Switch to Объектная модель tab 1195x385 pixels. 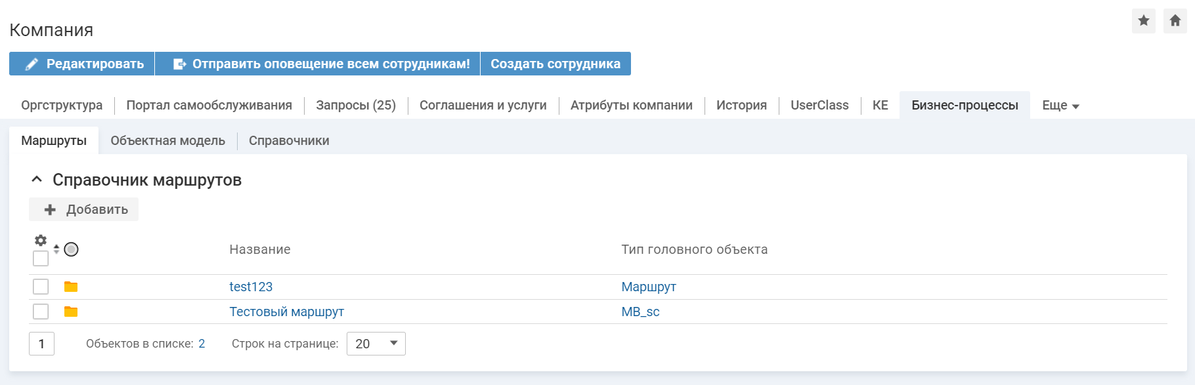tap(167, 141)
